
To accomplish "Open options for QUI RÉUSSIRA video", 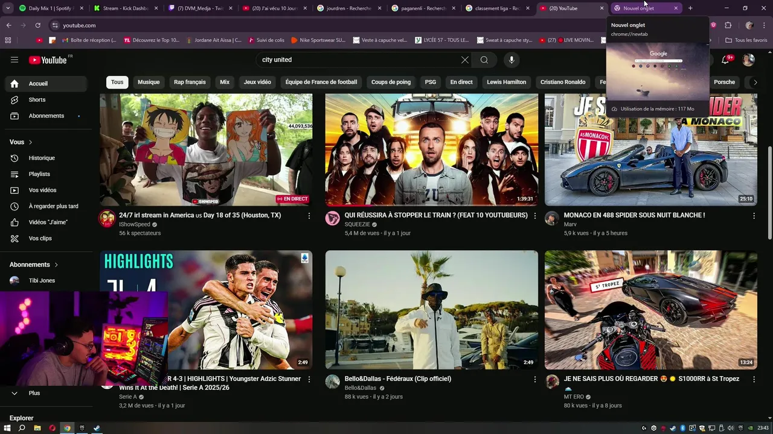I will coord(534,216).
